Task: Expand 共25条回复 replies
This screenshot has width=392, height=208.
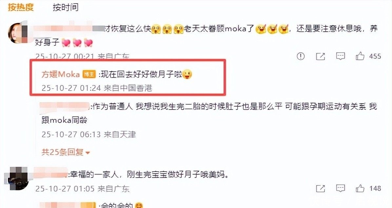Action: 66,152
